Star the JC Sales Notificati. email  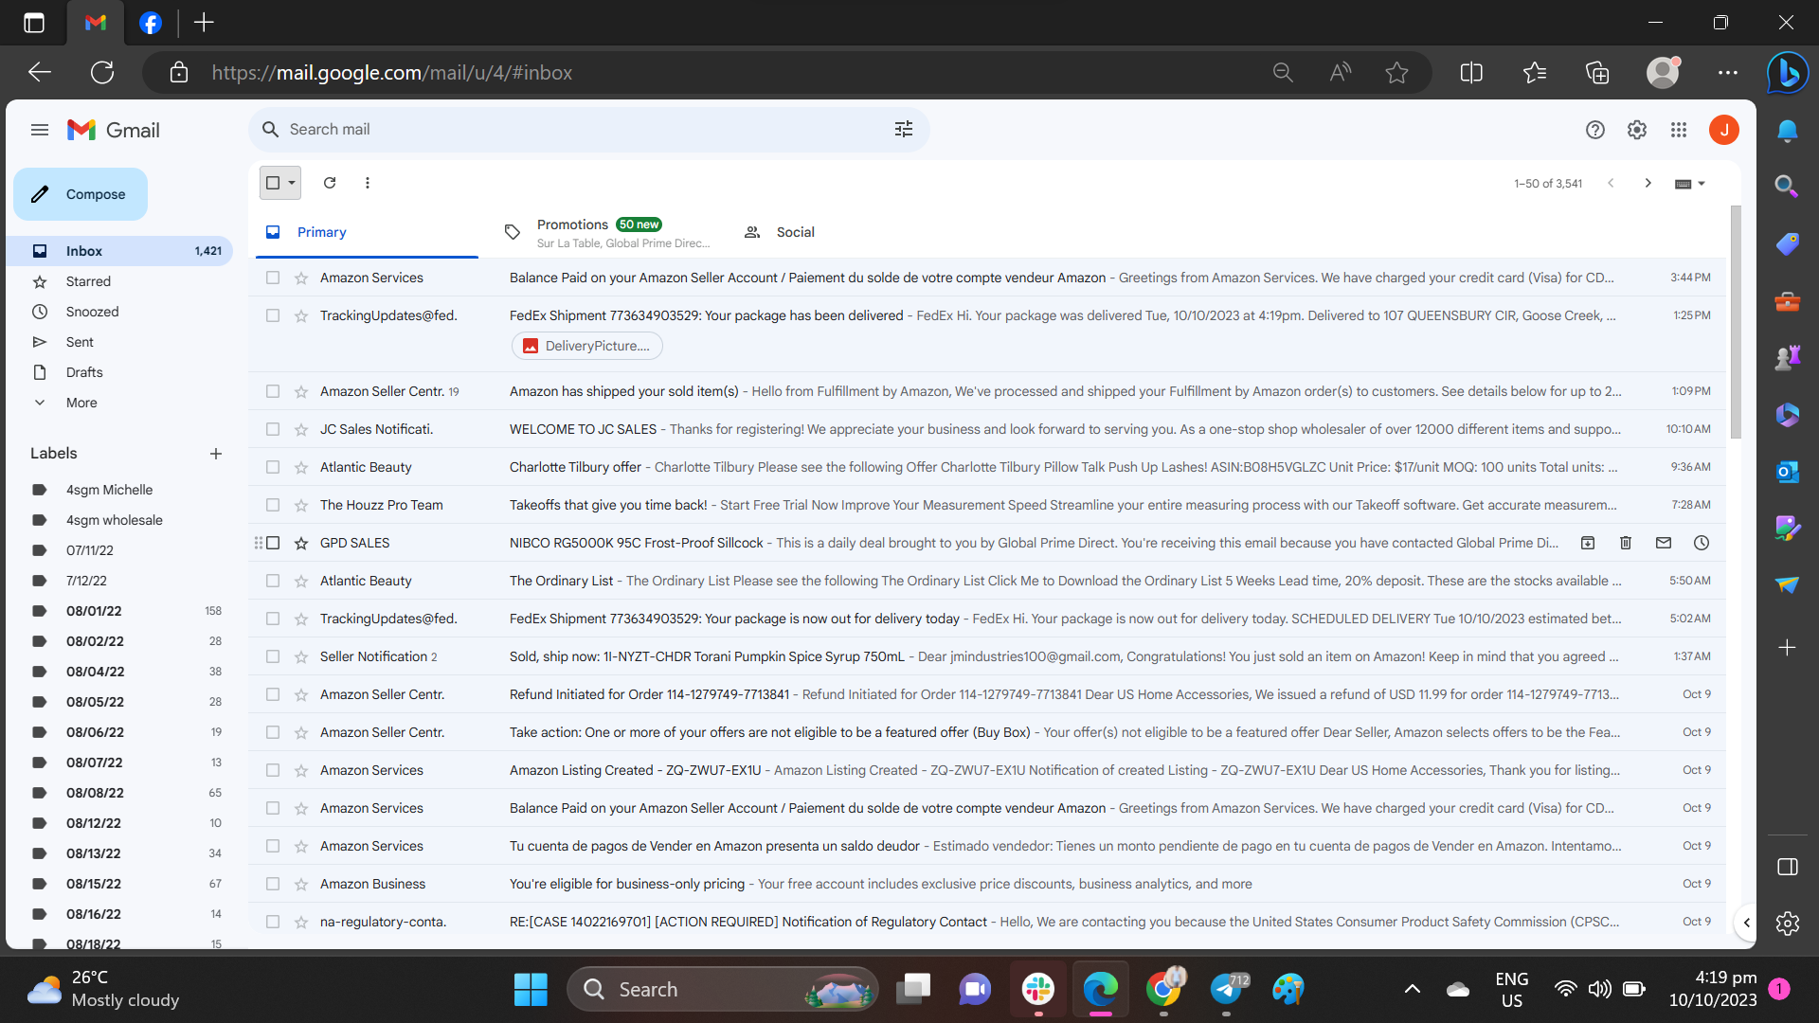pos(301,429)
